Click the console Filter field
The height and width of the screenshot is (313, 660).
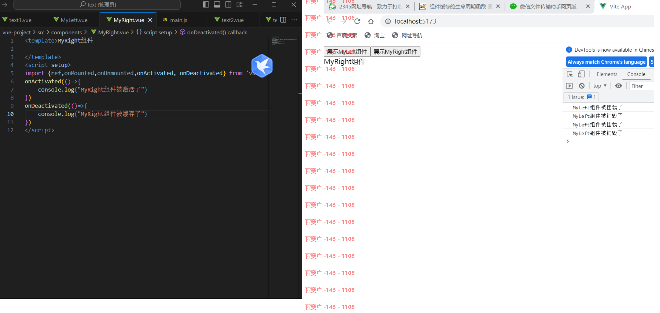click(642, 86)
